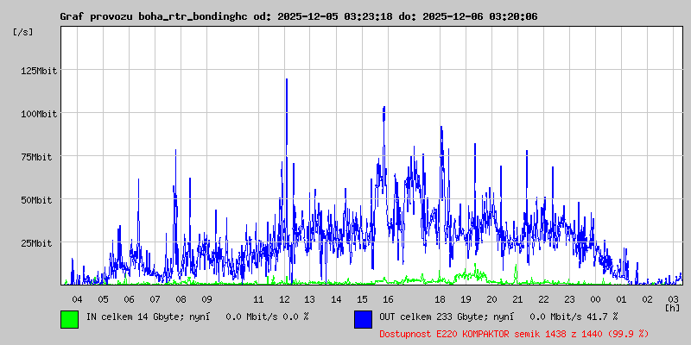
Task: Click the '[h]' hour unit label
Action: tap(672, 307)
